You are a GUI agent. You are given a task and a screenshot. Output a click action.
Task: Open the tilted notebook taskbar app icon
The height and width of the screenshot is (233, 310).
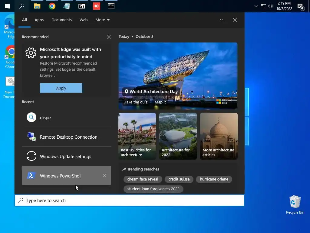point(67,6)
